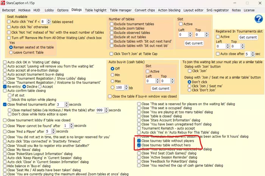Screen dimensions: 265x176
Task: Select Leave Current Table radio option
Action: (x=11, y=52)
